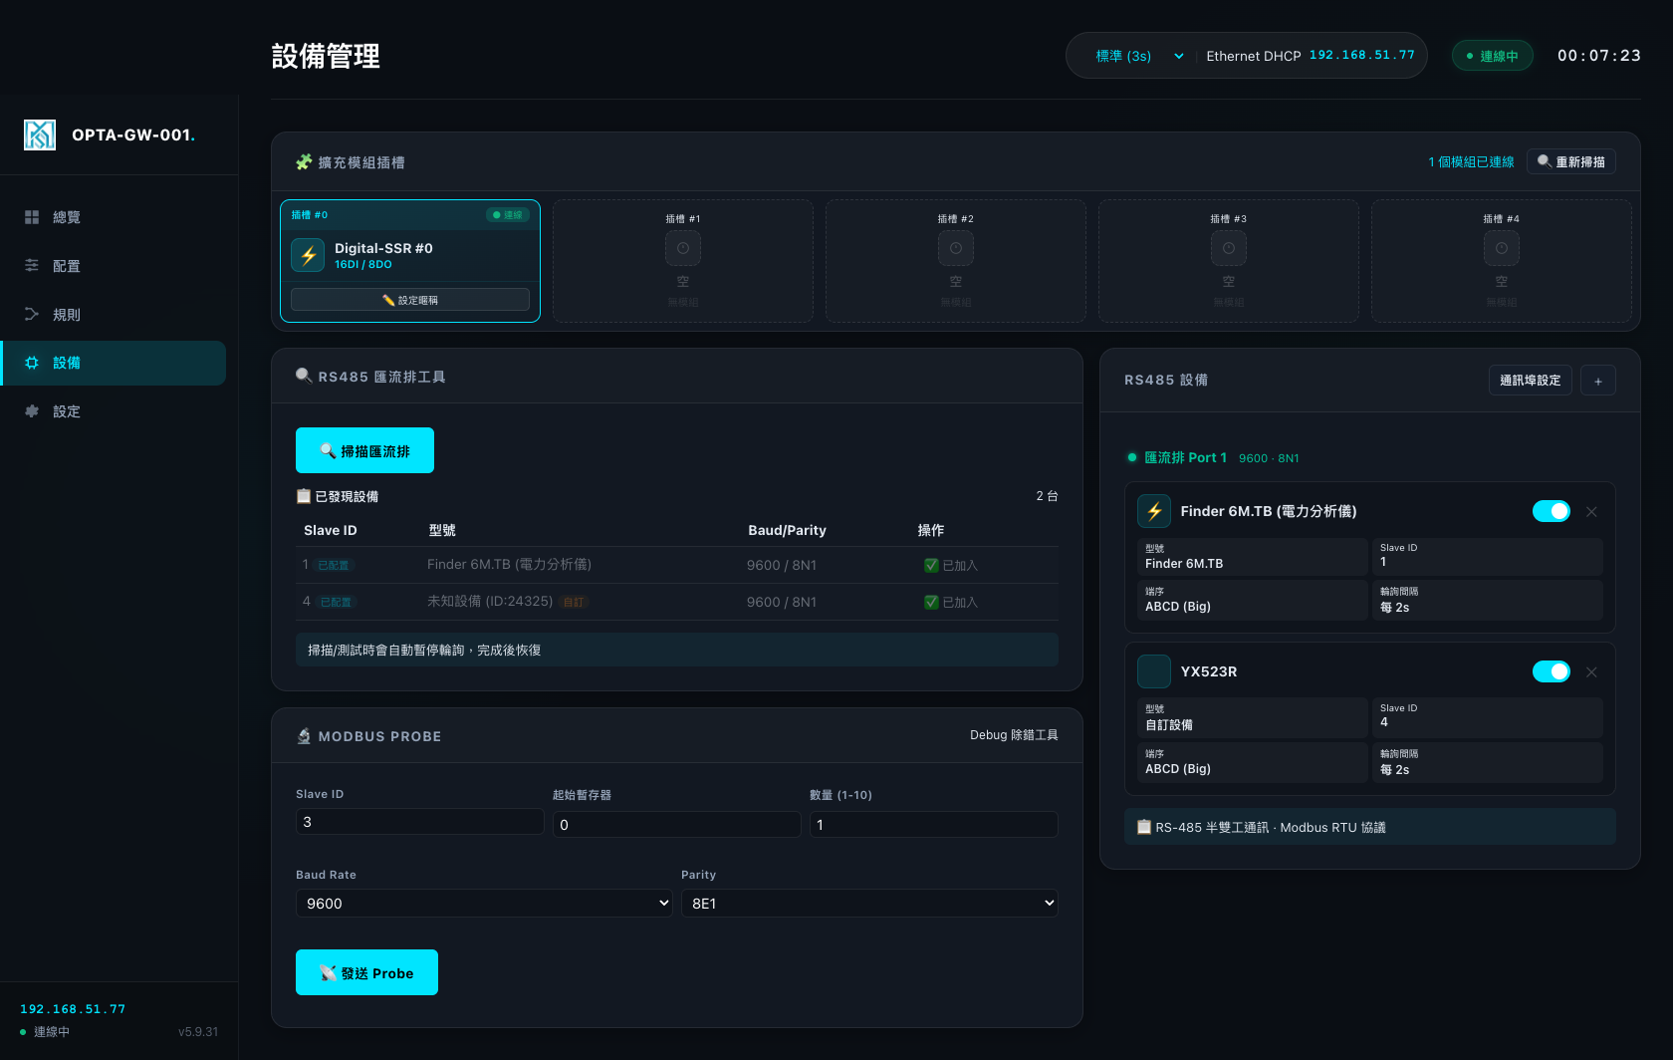Click the 設定暱稱 button in slot #0
1673x1060 pixels.
410,300
